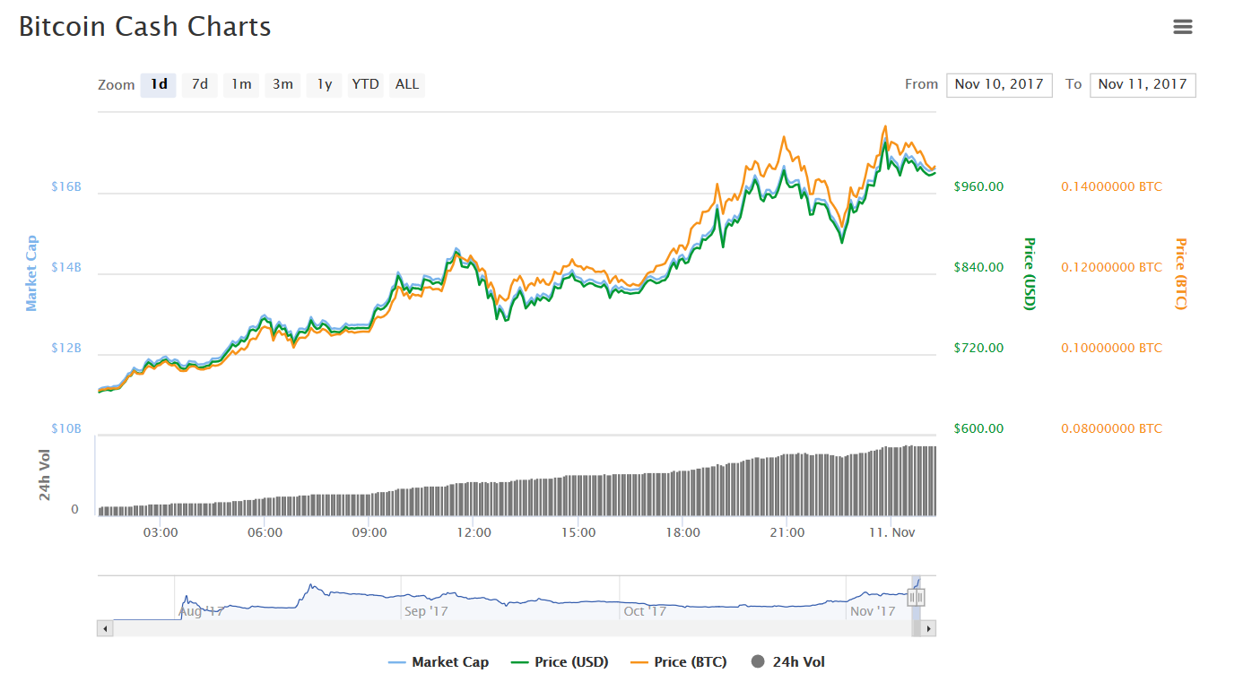Click the $720.00 price axis label

coord(978,348)
